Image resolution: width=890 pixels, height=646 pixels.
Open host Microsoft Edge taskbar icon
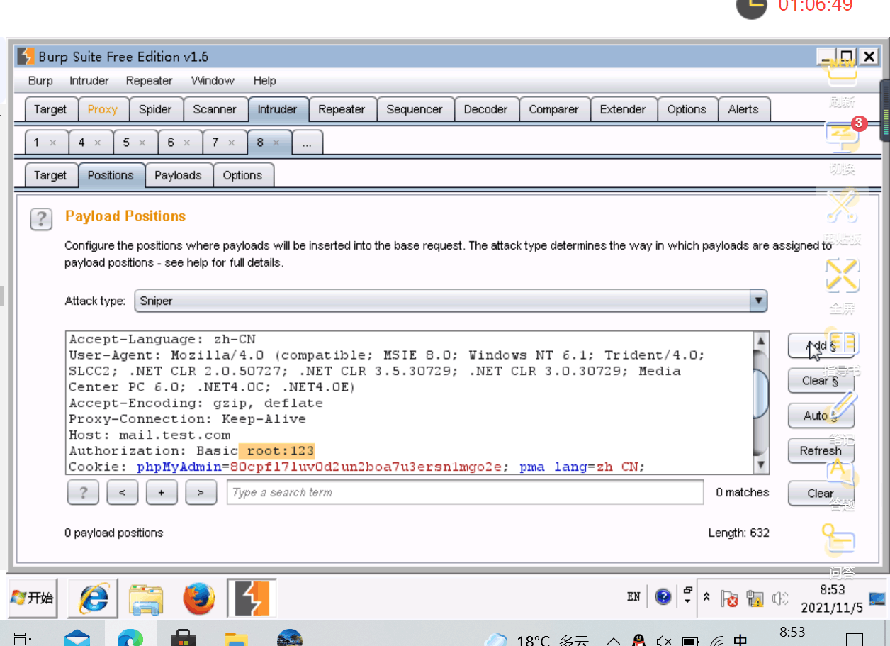130,637
